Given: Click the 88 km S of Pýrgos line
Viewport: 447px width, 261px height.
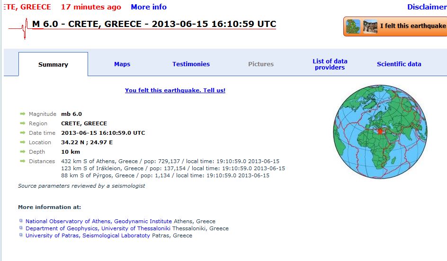Looking at the screenshot, I should tap(165, 175).
